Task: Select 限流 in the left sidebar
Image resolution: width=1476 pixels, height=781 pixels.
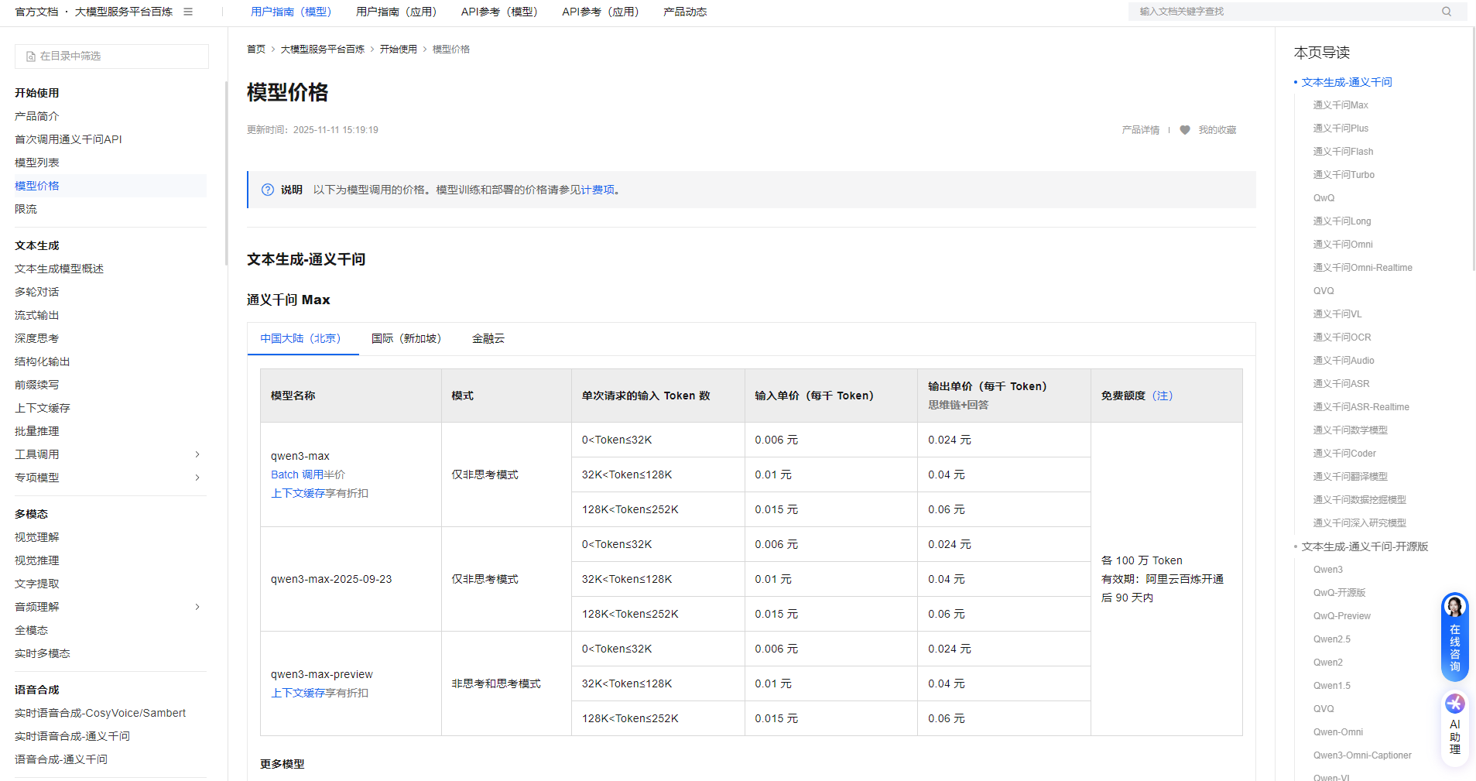Action: 26,209
